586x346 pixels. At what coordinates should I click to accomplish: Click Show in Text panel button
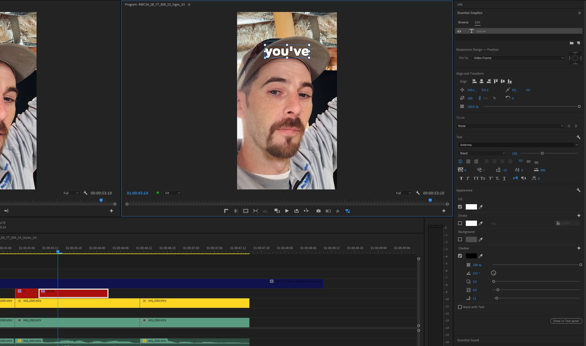(x=566, y=321)
